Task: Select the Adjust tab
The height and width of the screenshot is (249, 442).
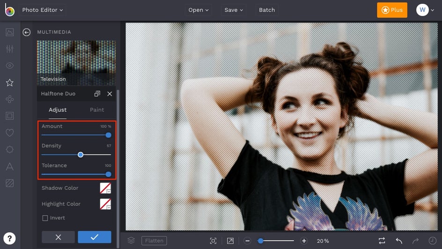Action: pos(58,110)
